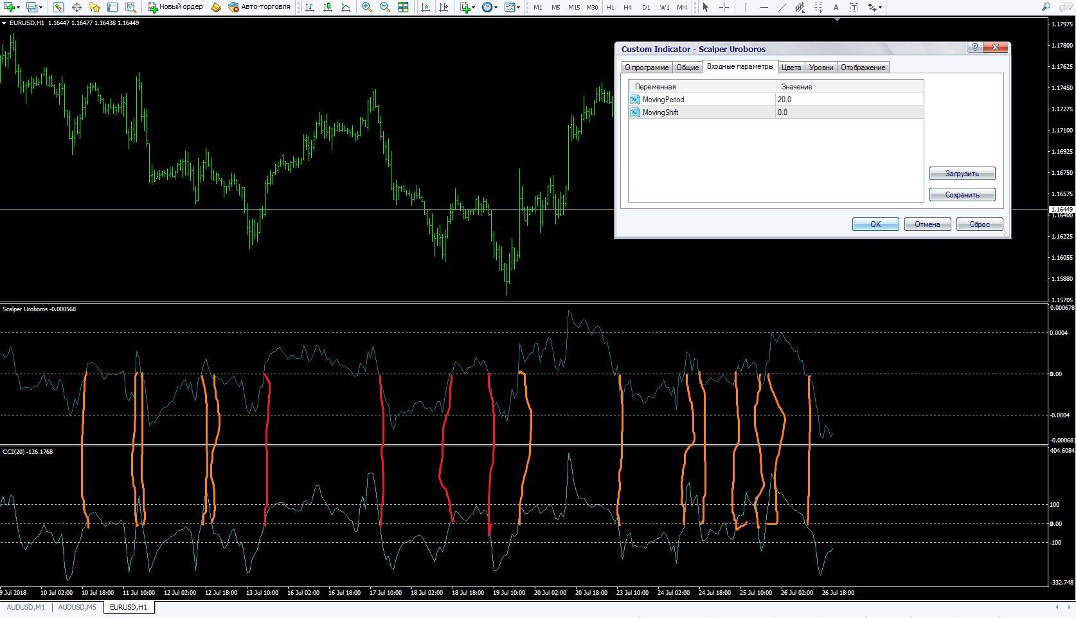Click the Zoom In magnifier icon
This screenshot has width=1076, height=618.
coord(367,7)
